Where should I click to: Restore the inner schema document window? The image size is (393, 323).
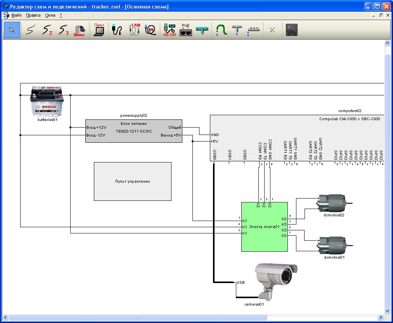[381, 15]
